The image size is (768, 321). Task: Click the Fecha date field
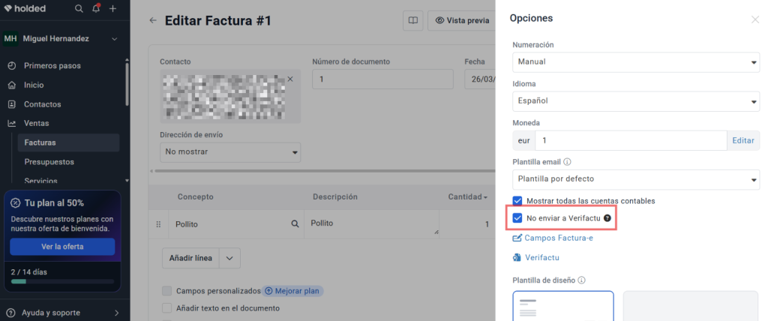[480, 79]
